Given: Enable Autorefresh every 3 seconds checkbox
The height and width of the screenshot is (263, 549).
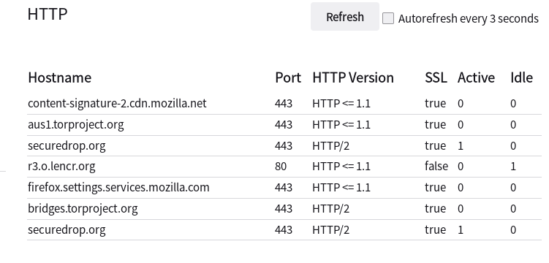Looking at the screenshot, I should (x=388, y=18).
